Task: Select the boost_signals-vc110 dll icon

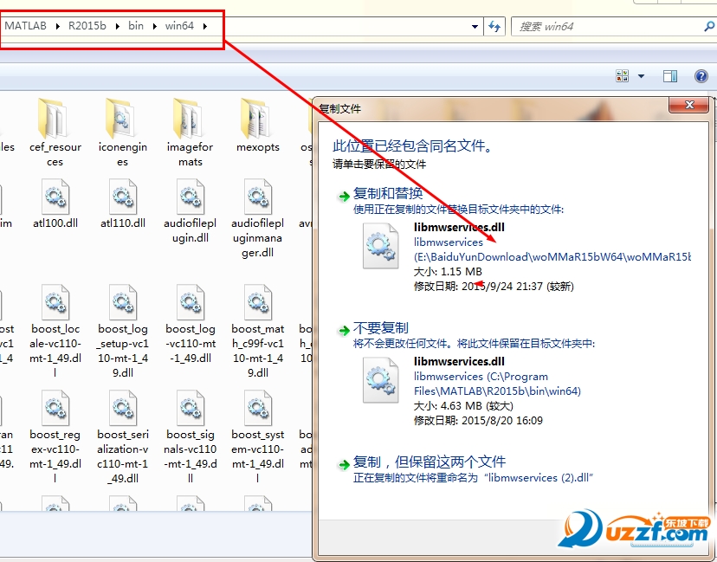Action: [190, 407]
